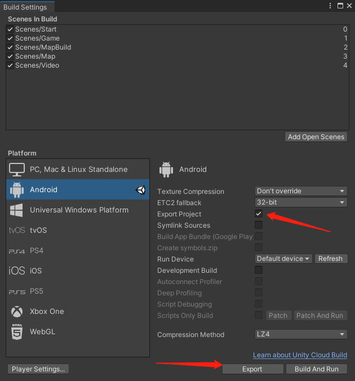Screen dimensions: 355x381
Task: Select PC, Mac & Linux Standalone platform
Action: pyautogui.click(x=78, y=170)
